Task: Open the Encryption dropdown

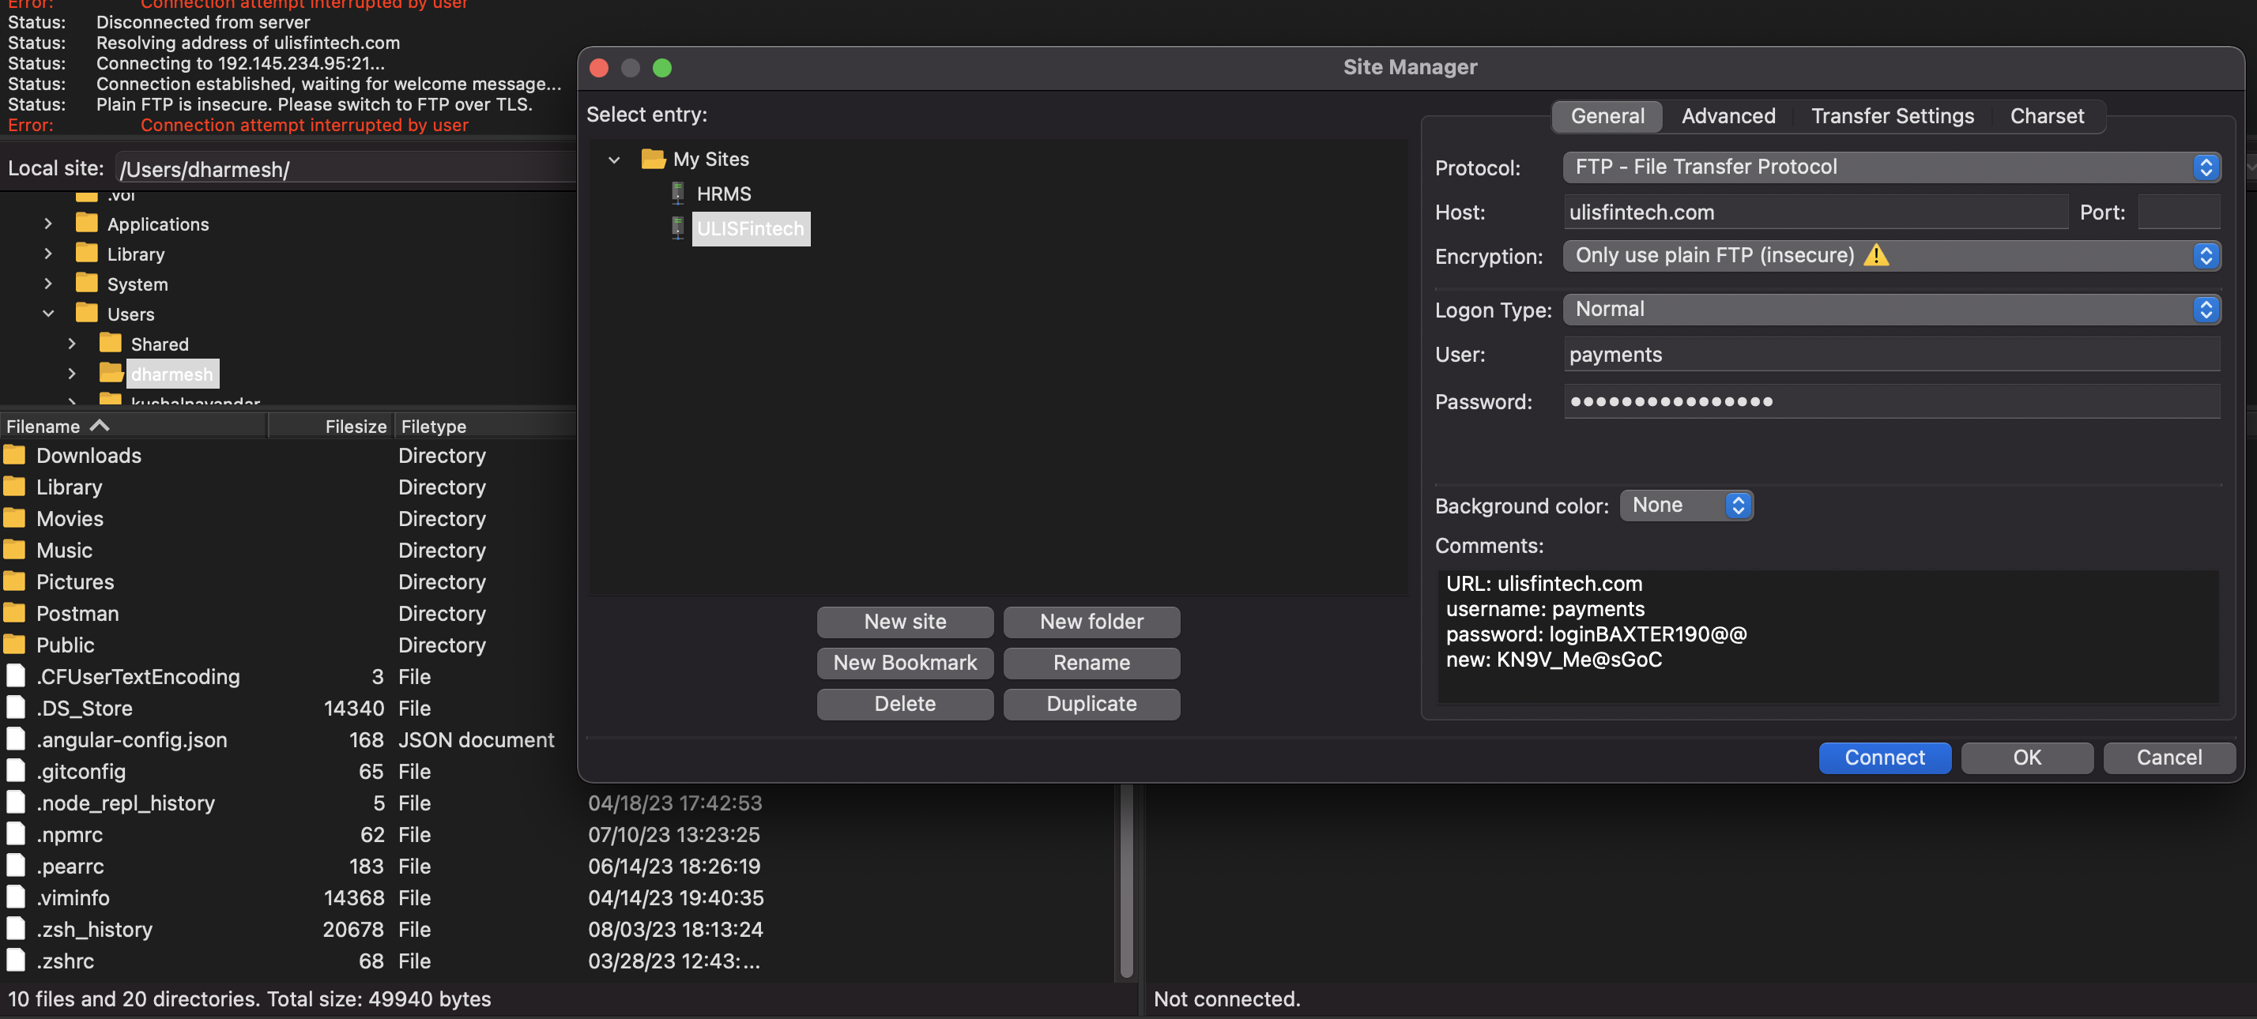Action: tap(1891, 254)
